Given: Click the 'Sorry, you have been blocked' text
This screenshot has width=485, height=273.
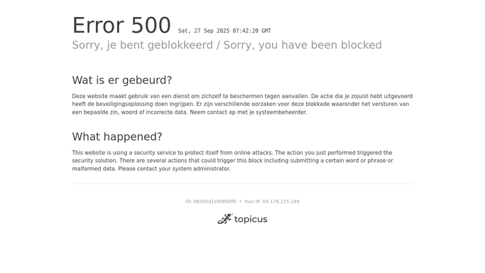Looking at the screenshot, I should pyautogui.click(x=303, y=45).
